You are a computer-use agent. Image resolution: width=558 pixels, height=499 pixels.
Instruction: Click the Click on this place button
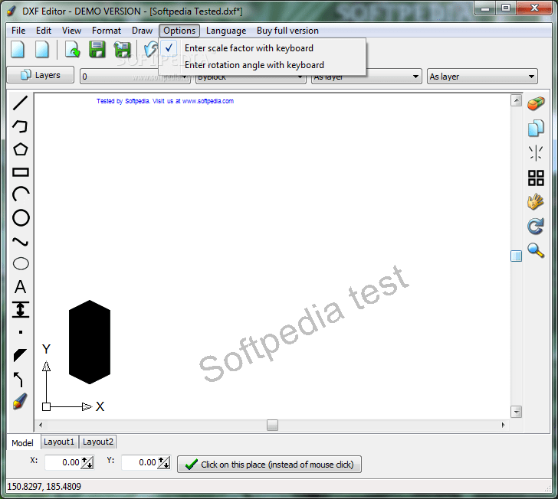(x=269, y=464)
